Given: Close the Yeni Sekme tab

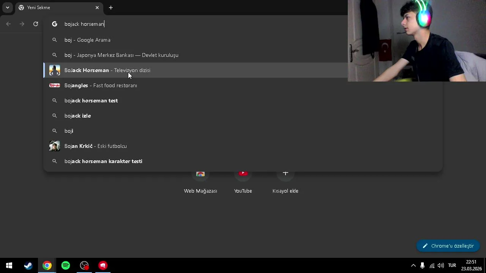Looking at the screenshot, I should (x=97, y=8).
